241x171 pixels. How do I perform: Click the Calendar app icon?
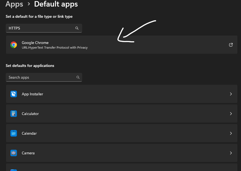pos(14,133)
